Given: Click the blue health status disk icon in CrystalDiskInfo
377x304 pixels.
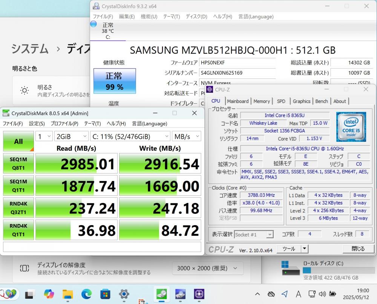Looking at the screenshot, I should coord(93,24).
